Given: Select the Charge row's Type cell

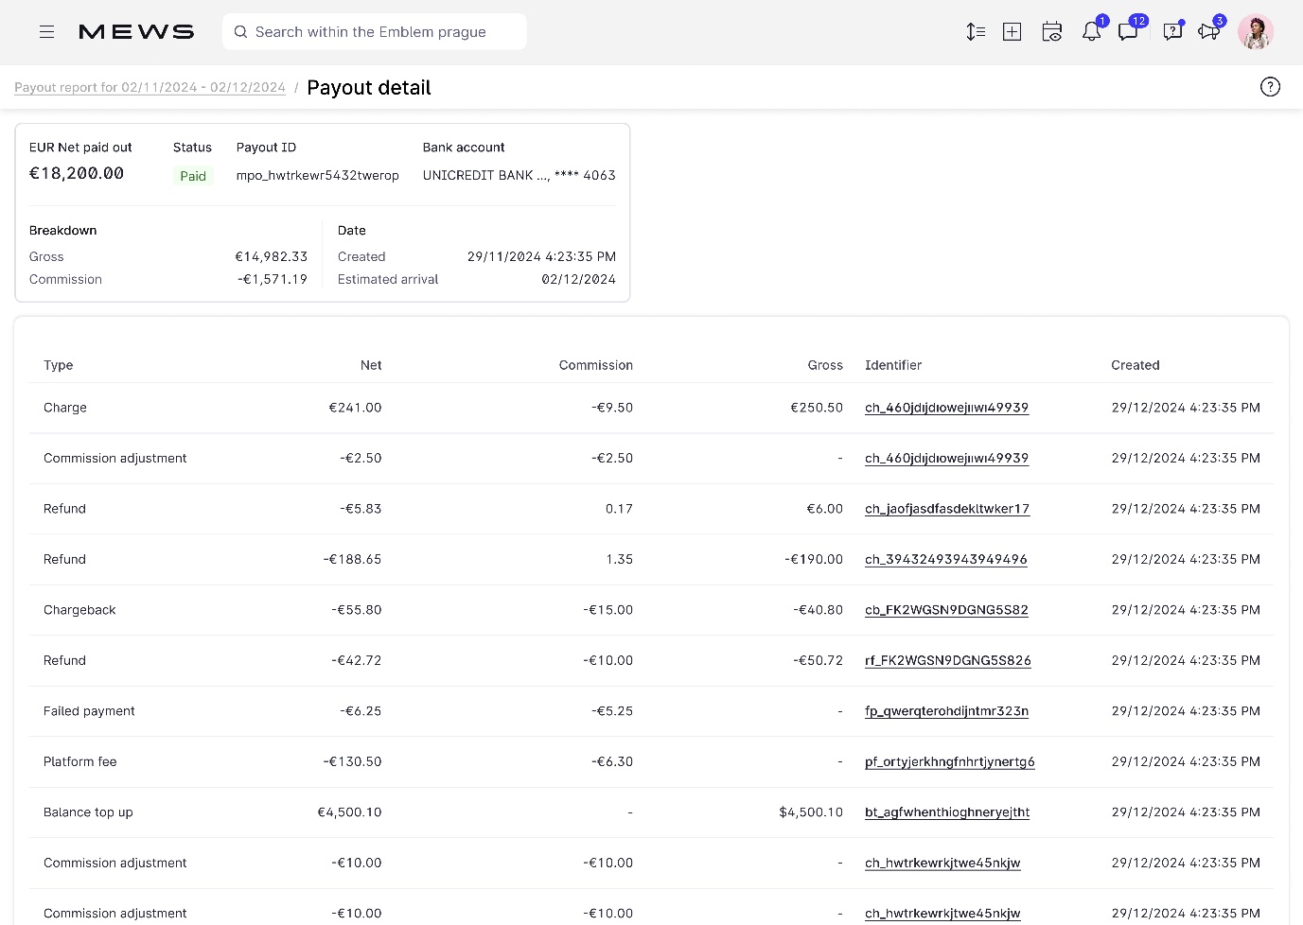Looking at the screenshot, I should click(64, 408).
